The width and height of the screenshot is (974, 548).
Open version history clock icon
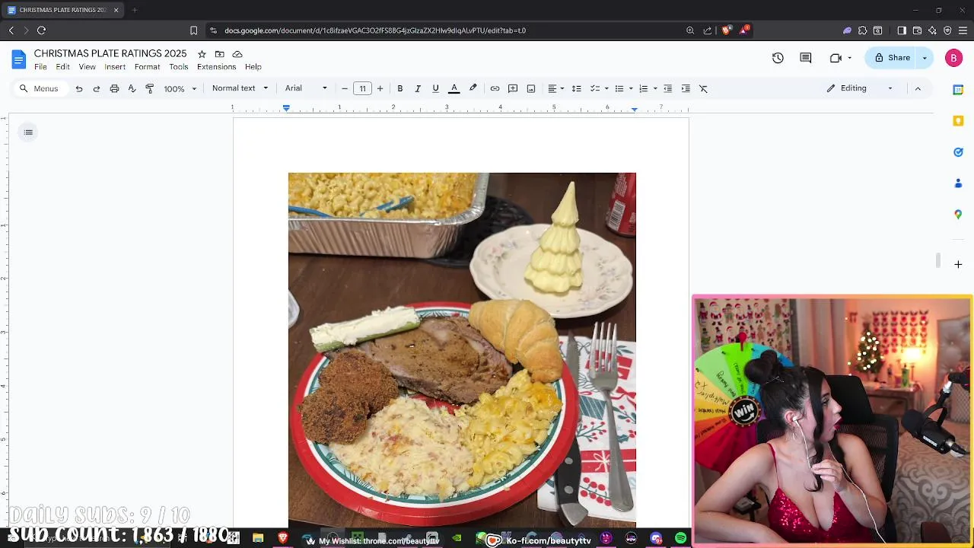click(x=778, y=58)
